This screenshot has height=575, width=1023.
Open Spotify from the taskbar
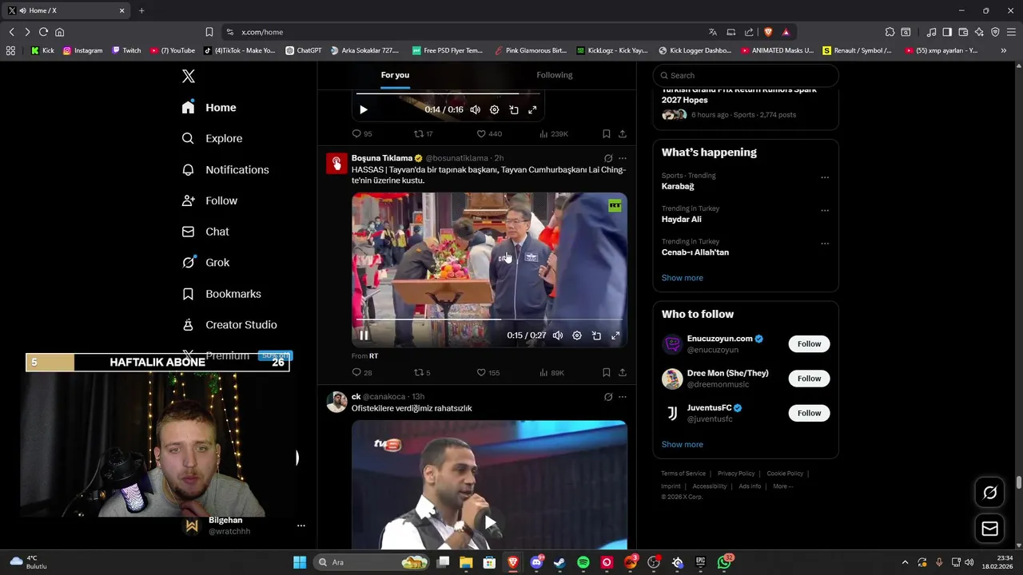pyautogui.click(x=583, y=562)
